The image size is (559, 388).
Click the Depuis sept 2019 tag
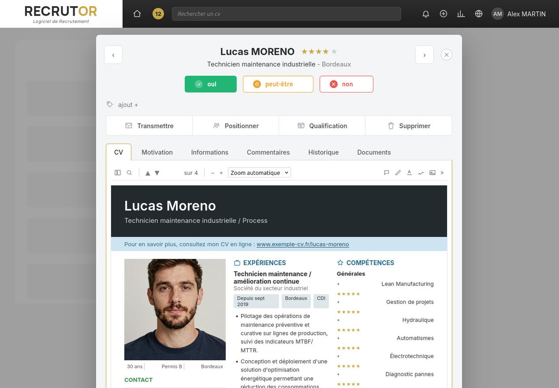[256, 301]
